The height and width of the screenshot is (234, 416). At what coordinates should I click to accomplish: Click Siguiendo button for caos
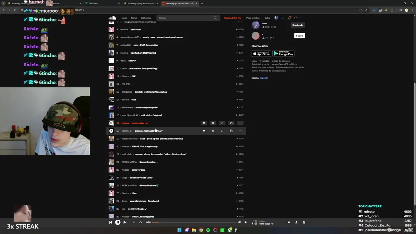coord(298,25)
